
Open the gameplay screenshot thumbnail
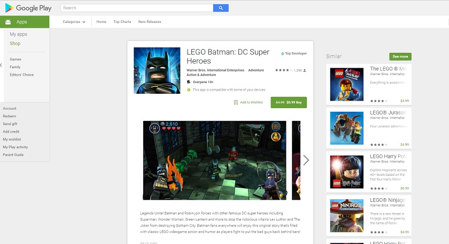tap(214, 160)
